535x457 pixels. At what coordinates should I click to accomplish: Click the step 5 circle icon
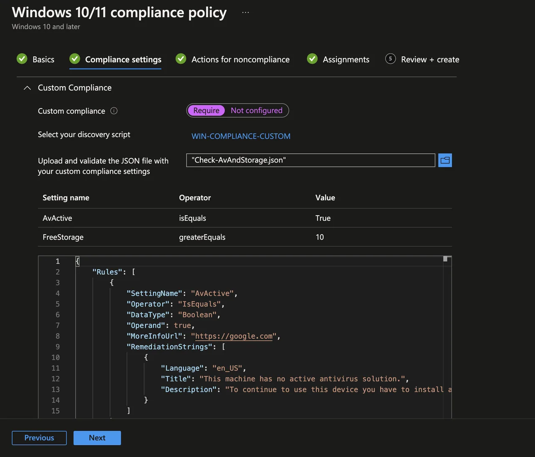tap(390, 59)
